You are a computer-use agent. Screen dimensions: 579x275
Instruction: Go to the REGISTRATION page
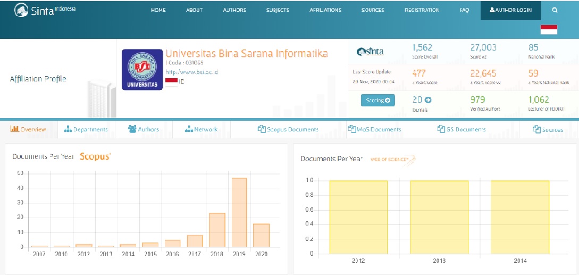pyautogui.click(x=422, y=10)
